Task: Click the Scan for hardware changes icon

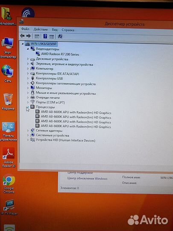Action: coord(60,36)
